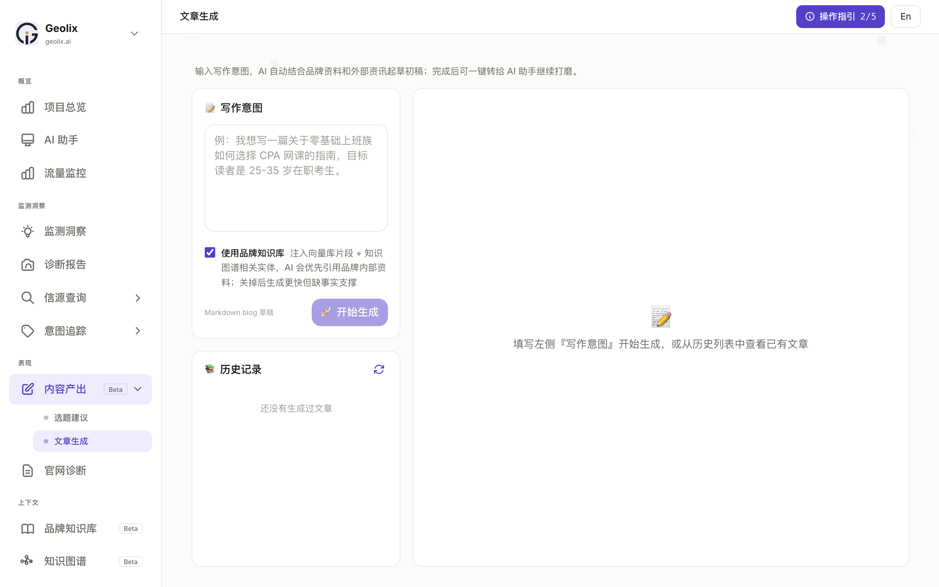939x587 pixels.
Task: Click the books emoji beside 历史记录
Action: click(x=210, y=369)
